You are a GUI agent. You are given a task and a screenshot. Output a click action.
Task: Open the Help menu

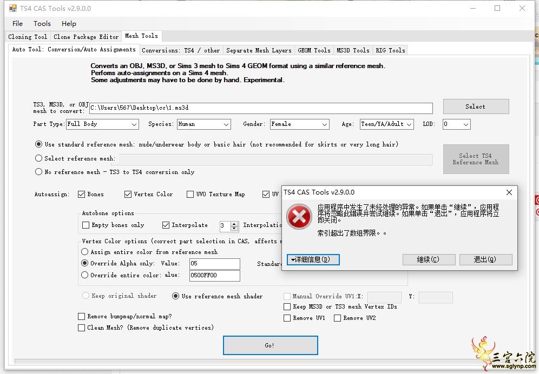click(69, 24)
